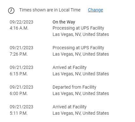Click the Las Vegas location for Departed from Facility

(81, 94)
